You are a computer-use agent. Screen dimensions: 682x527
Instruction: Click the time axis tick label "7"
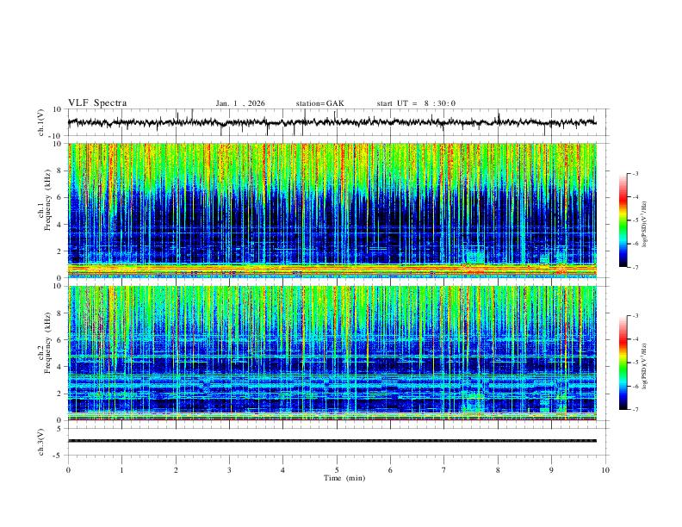point(444,470)
